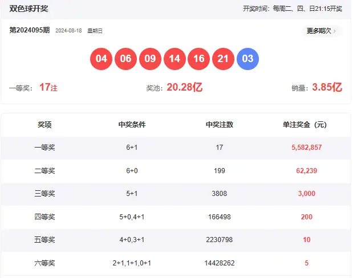Click the blue ball numbered 03
Image resolution: width=353 pixels, height=278 pixels.
[x=247, y=59]
